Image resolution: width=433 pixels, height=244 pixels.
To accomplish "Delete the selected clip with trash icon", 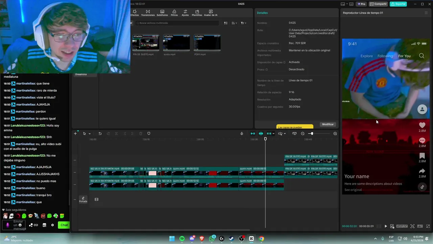I will click(x=141, y=134).
